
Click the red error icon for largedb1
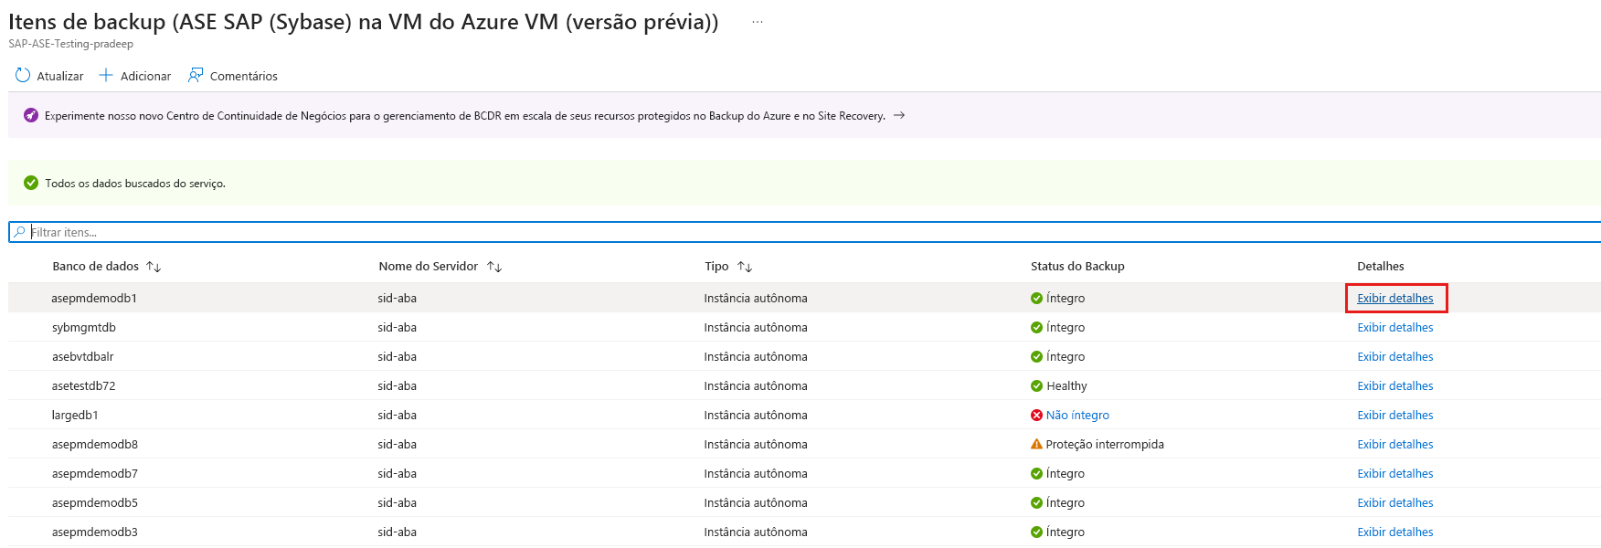coord(1036,415)
